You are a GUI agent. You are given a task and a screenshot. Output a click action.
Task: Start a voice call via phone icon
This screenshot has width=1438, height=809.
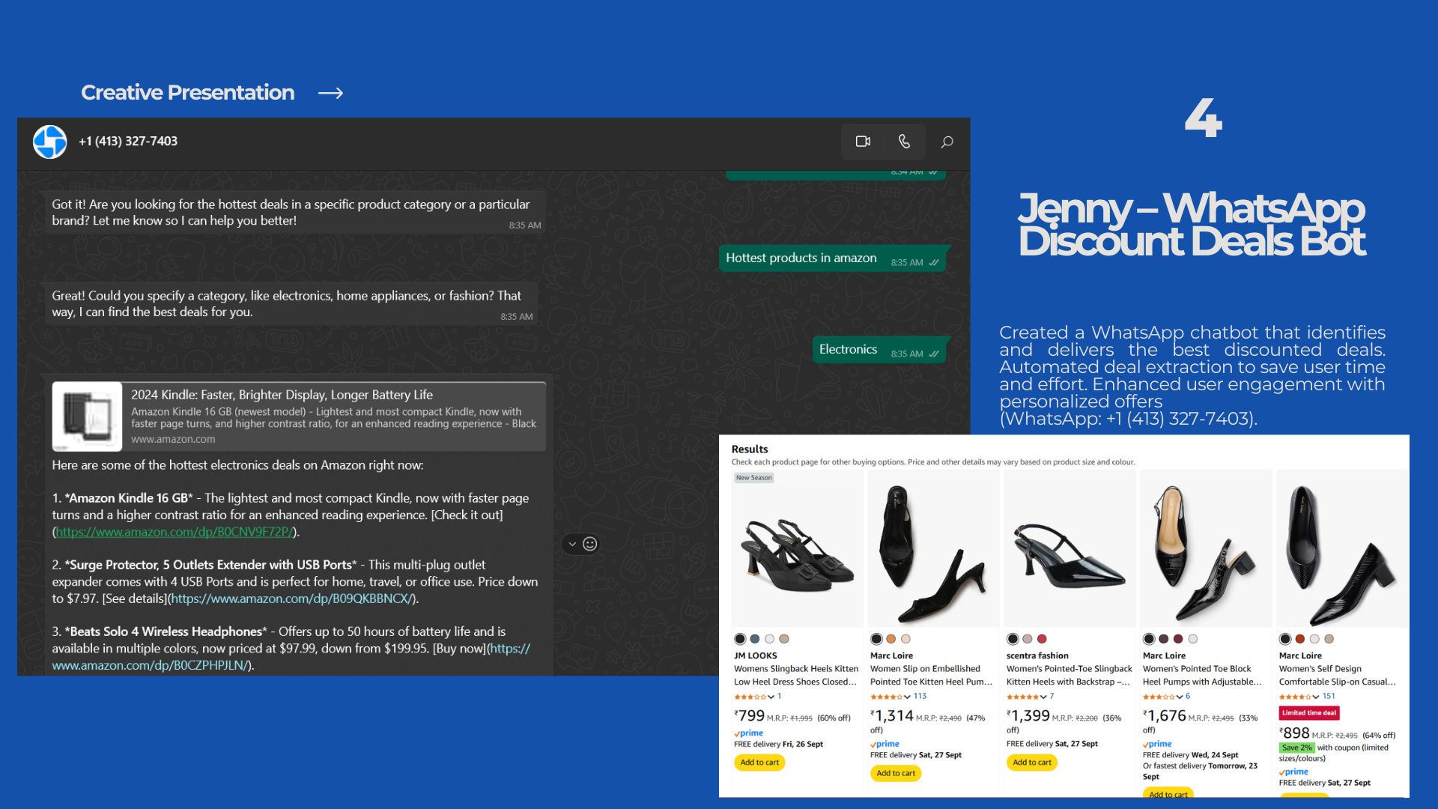[x=904, y=142]
